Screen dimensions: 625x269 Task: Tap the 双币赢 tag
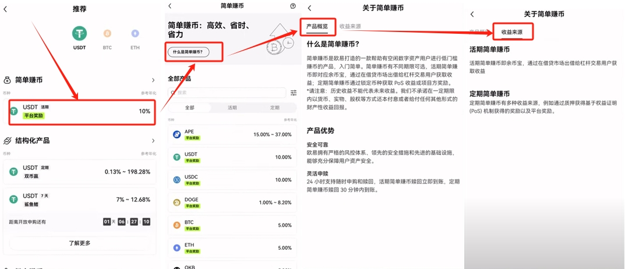click(31, 176)
